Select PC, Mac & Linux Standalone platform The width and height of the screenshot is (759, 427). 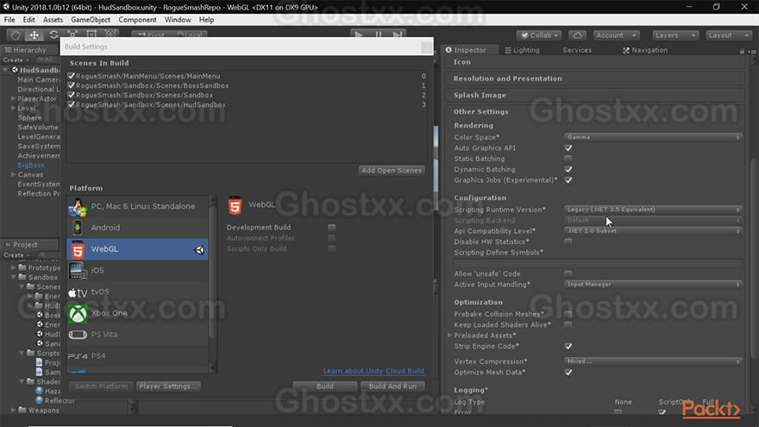(137, 206)
